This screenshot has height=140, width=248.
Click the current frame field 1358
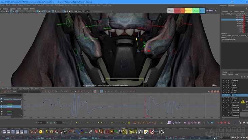pyautogui.click(x=224, y=138)
